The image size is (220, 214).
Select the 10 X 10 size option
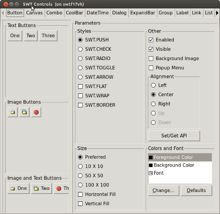pos(80,166)
